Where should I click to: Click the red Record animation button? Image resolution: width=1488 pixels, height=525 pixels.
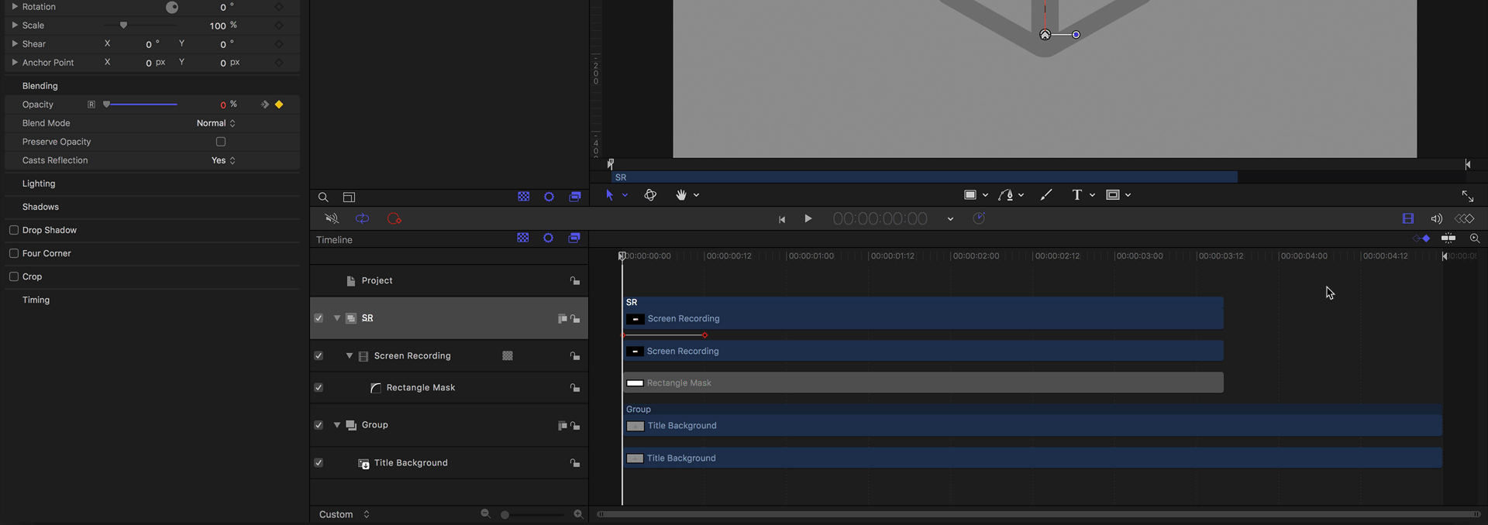pyautogui.click(x=394, y=219)
